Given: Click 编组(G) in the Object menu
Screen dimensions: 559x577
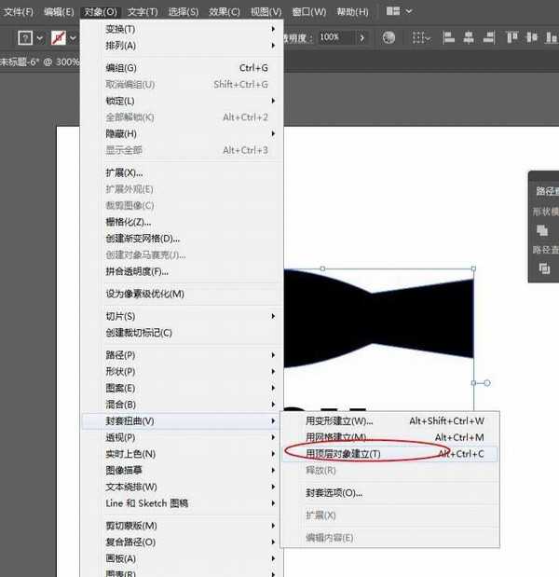Looking at the screenshot, I should 121,68.
